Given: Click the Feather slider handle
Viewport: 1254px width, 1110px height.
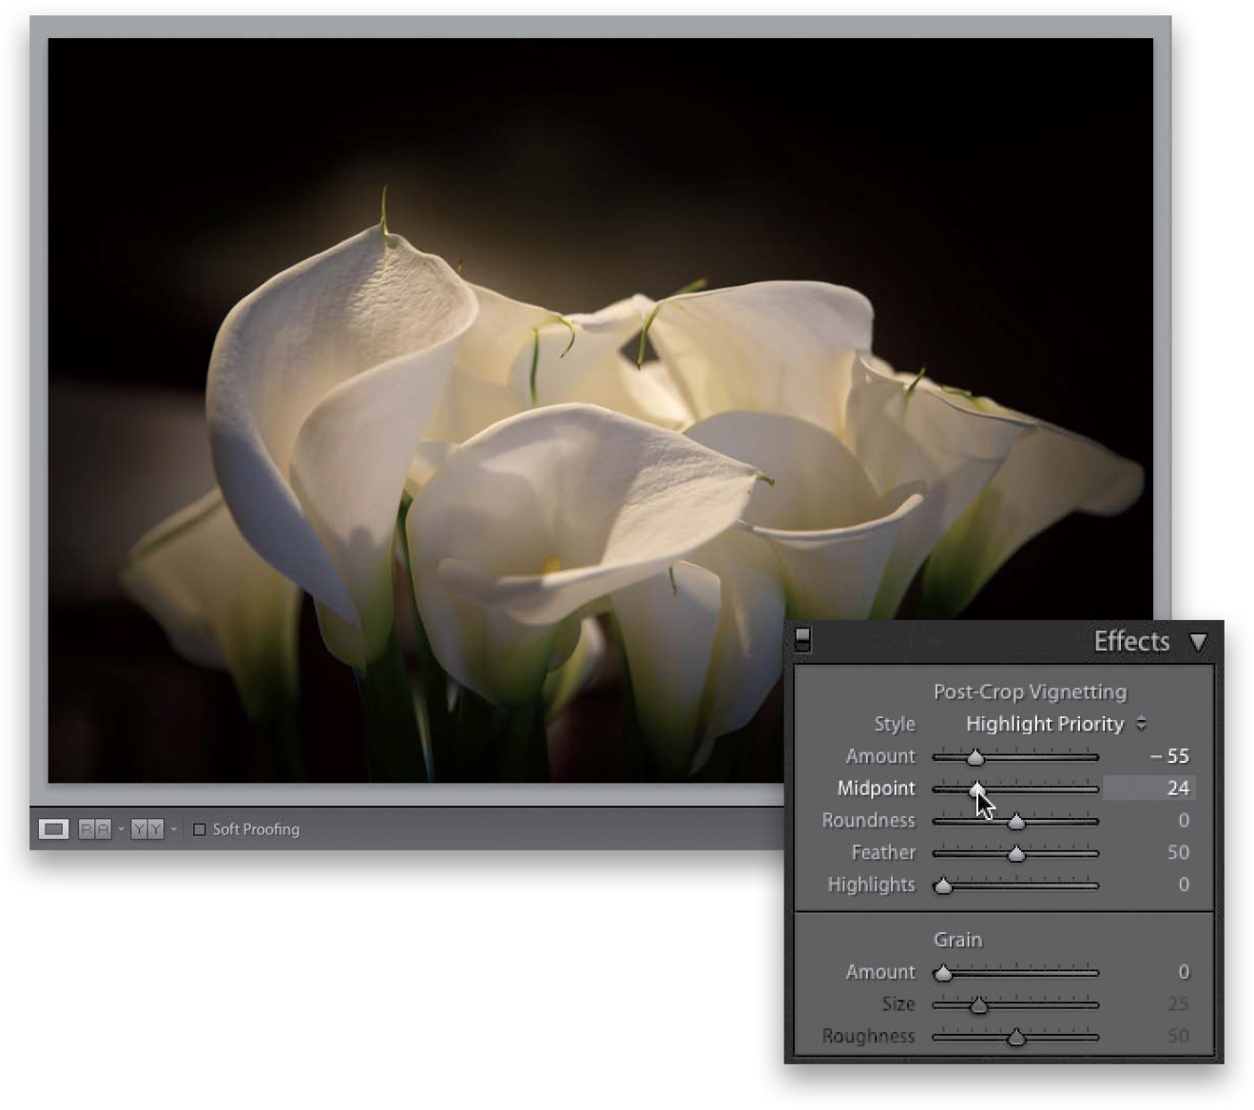Looking at the screenshot, I should point(1016,853).
